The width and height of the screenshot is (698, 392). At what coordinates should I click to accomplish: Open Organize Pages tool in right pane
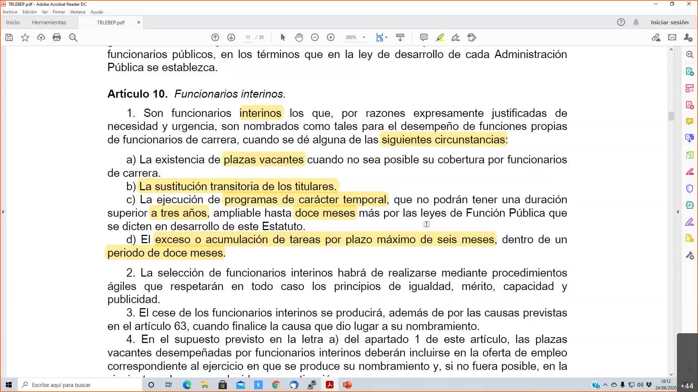point(690,88)
